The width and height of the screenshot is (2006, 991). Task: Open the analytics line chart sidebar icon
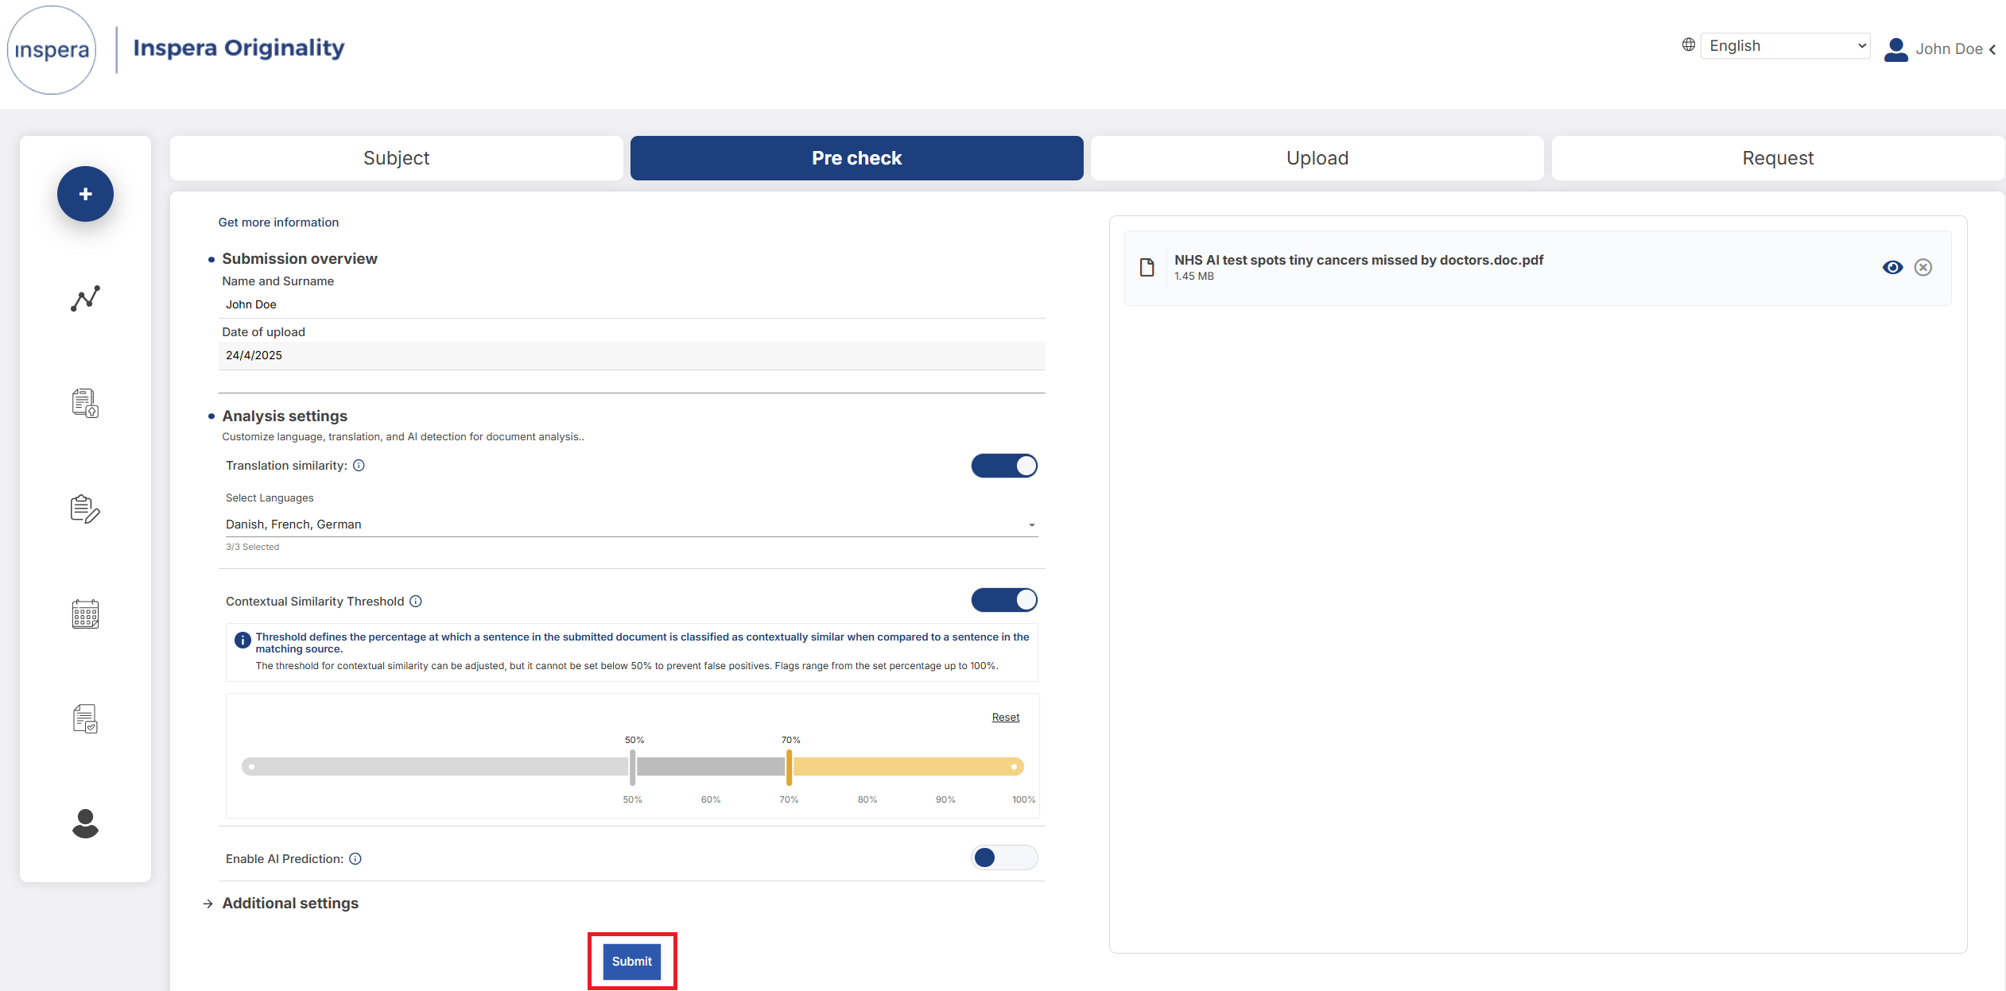[x=85, y=299]
